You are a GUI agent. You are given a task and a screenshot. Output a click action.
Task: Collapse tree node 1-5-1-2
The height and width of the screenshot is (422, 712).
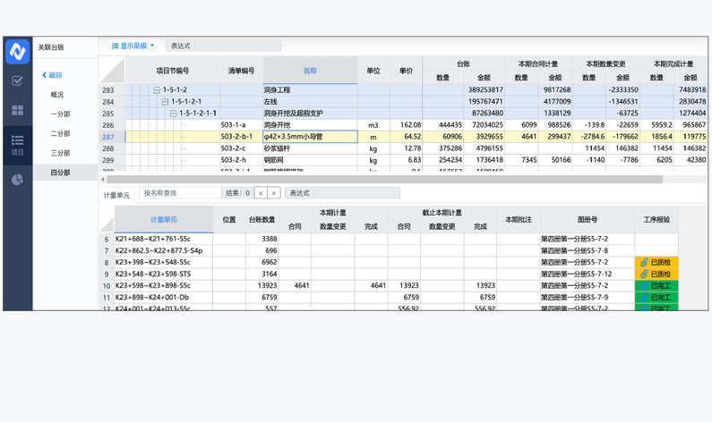click(157, 90)
